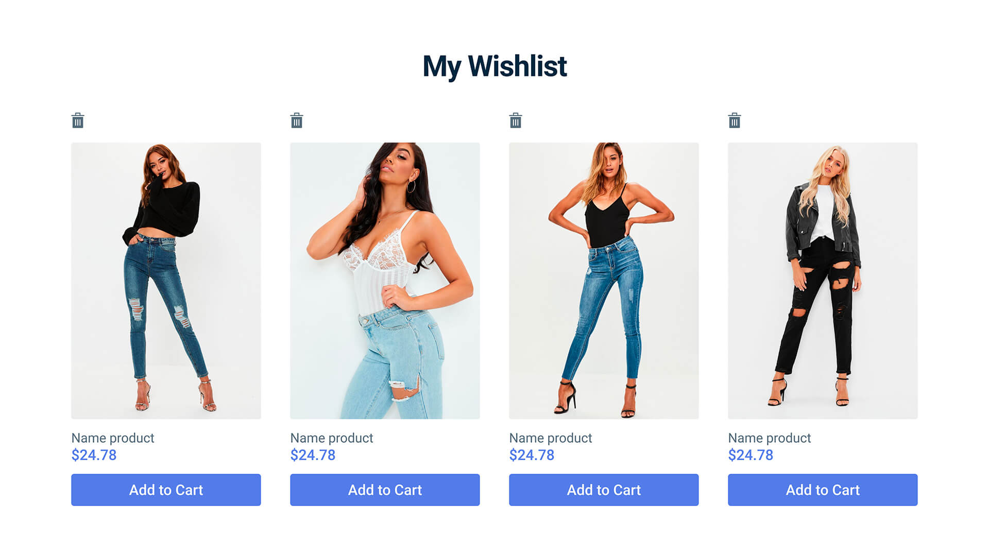Delete the first wishlist item with trash icon
The width and height of the screenshot is (989, 556).
pos(78,120)
